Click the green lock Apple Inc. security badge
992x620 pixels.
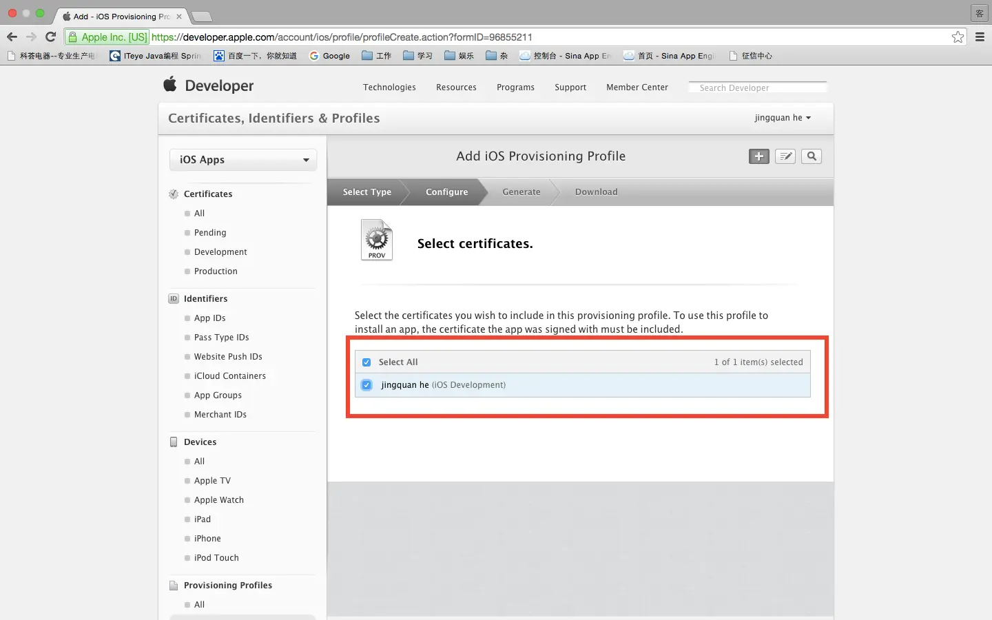click(x=107, y=37)
